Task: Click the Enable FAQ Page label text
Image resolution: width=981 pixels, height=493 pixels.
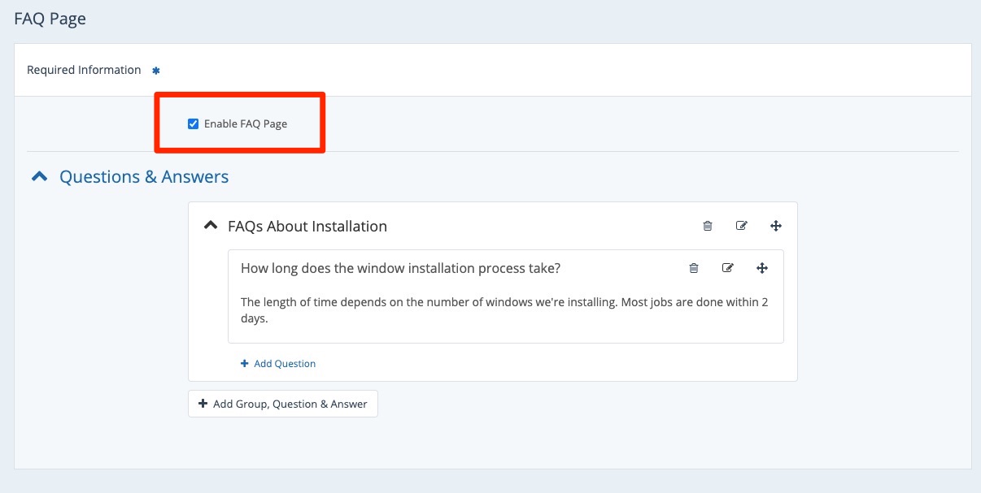Action: point(246,124)
